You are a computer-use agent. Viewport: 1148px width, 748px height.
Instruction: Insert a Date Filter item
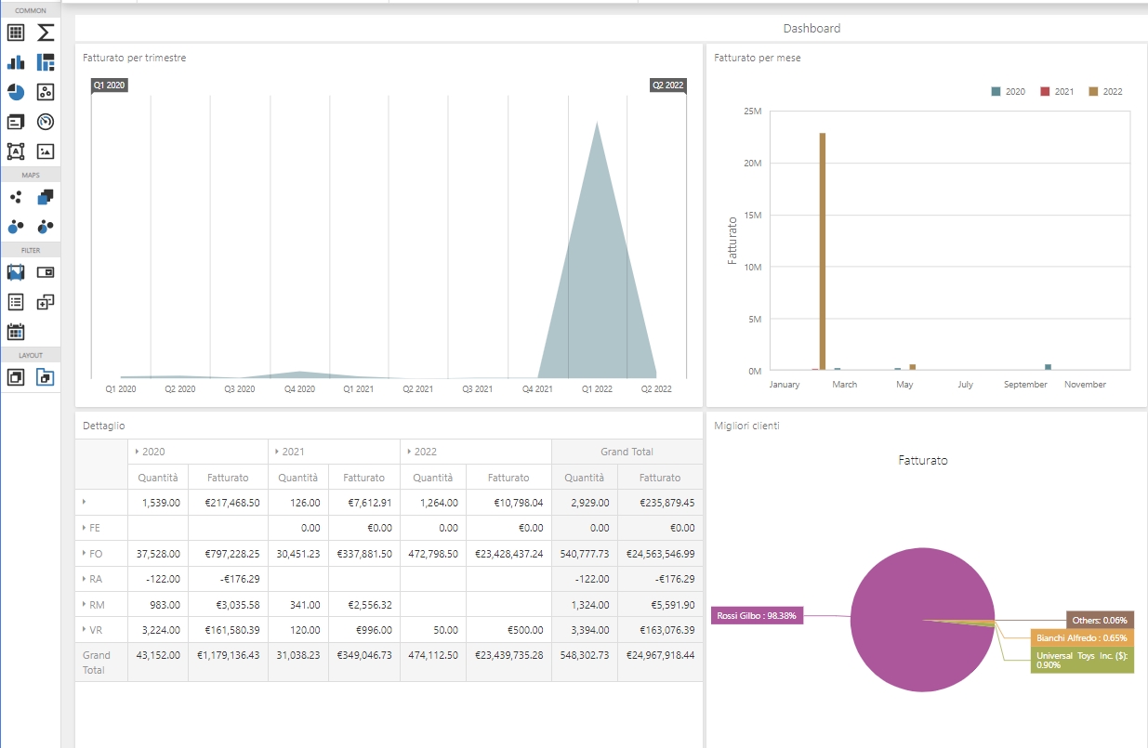[x=16, y=332]
